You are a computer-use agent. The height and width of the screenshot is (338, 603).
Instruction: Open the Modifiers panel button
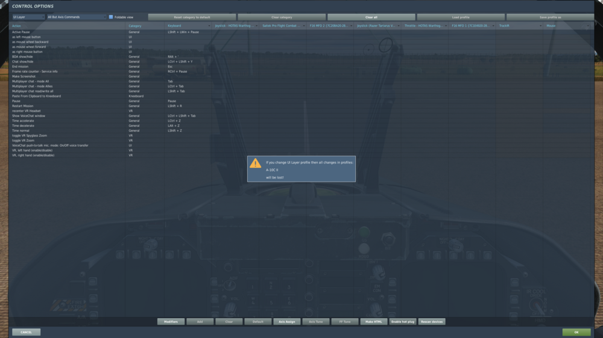[171, 322]
